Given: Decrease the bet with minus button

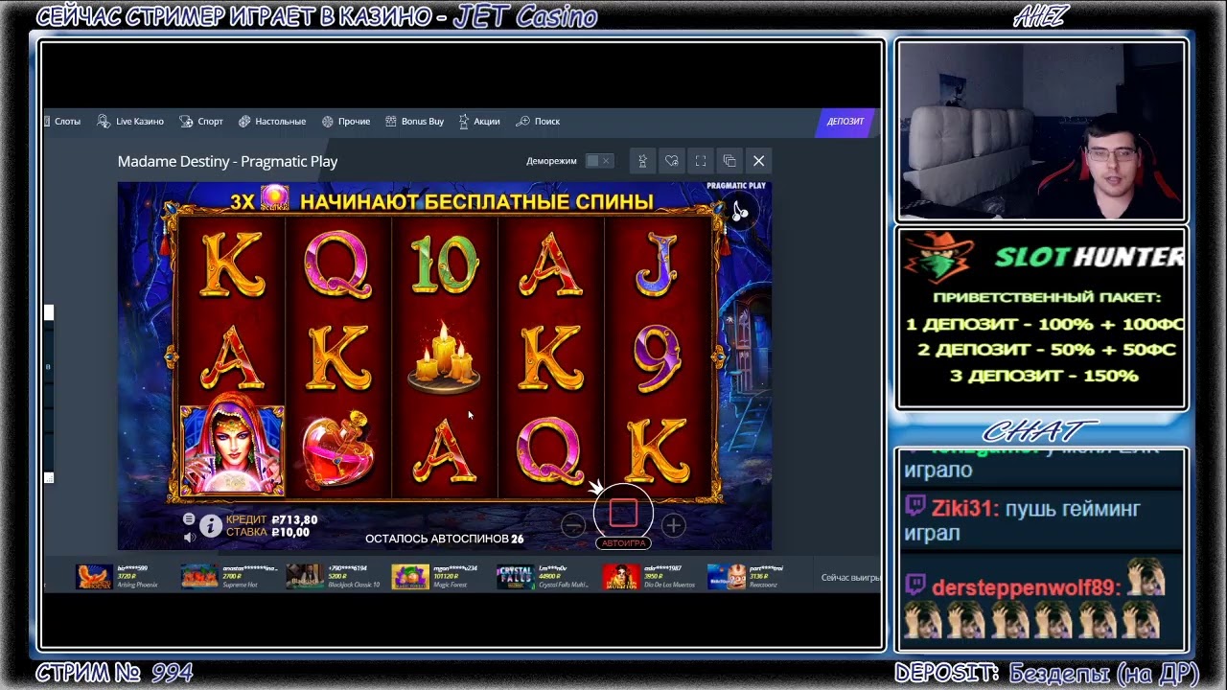Looking at the screenshot, I should click(x=572, y=525).
